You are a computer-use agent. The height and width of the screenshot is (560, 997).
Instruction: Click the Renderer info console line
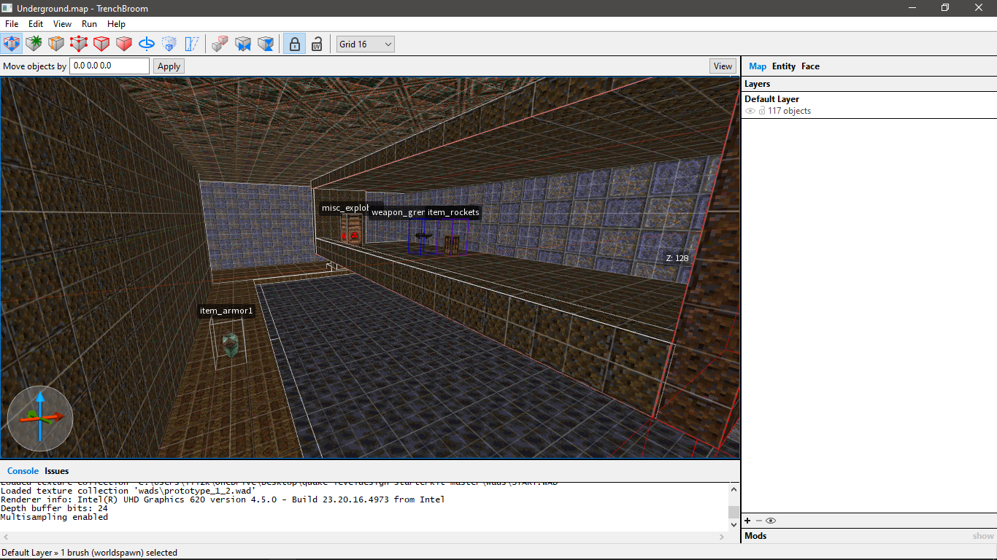pyautogui.click(x=222, y=499)
